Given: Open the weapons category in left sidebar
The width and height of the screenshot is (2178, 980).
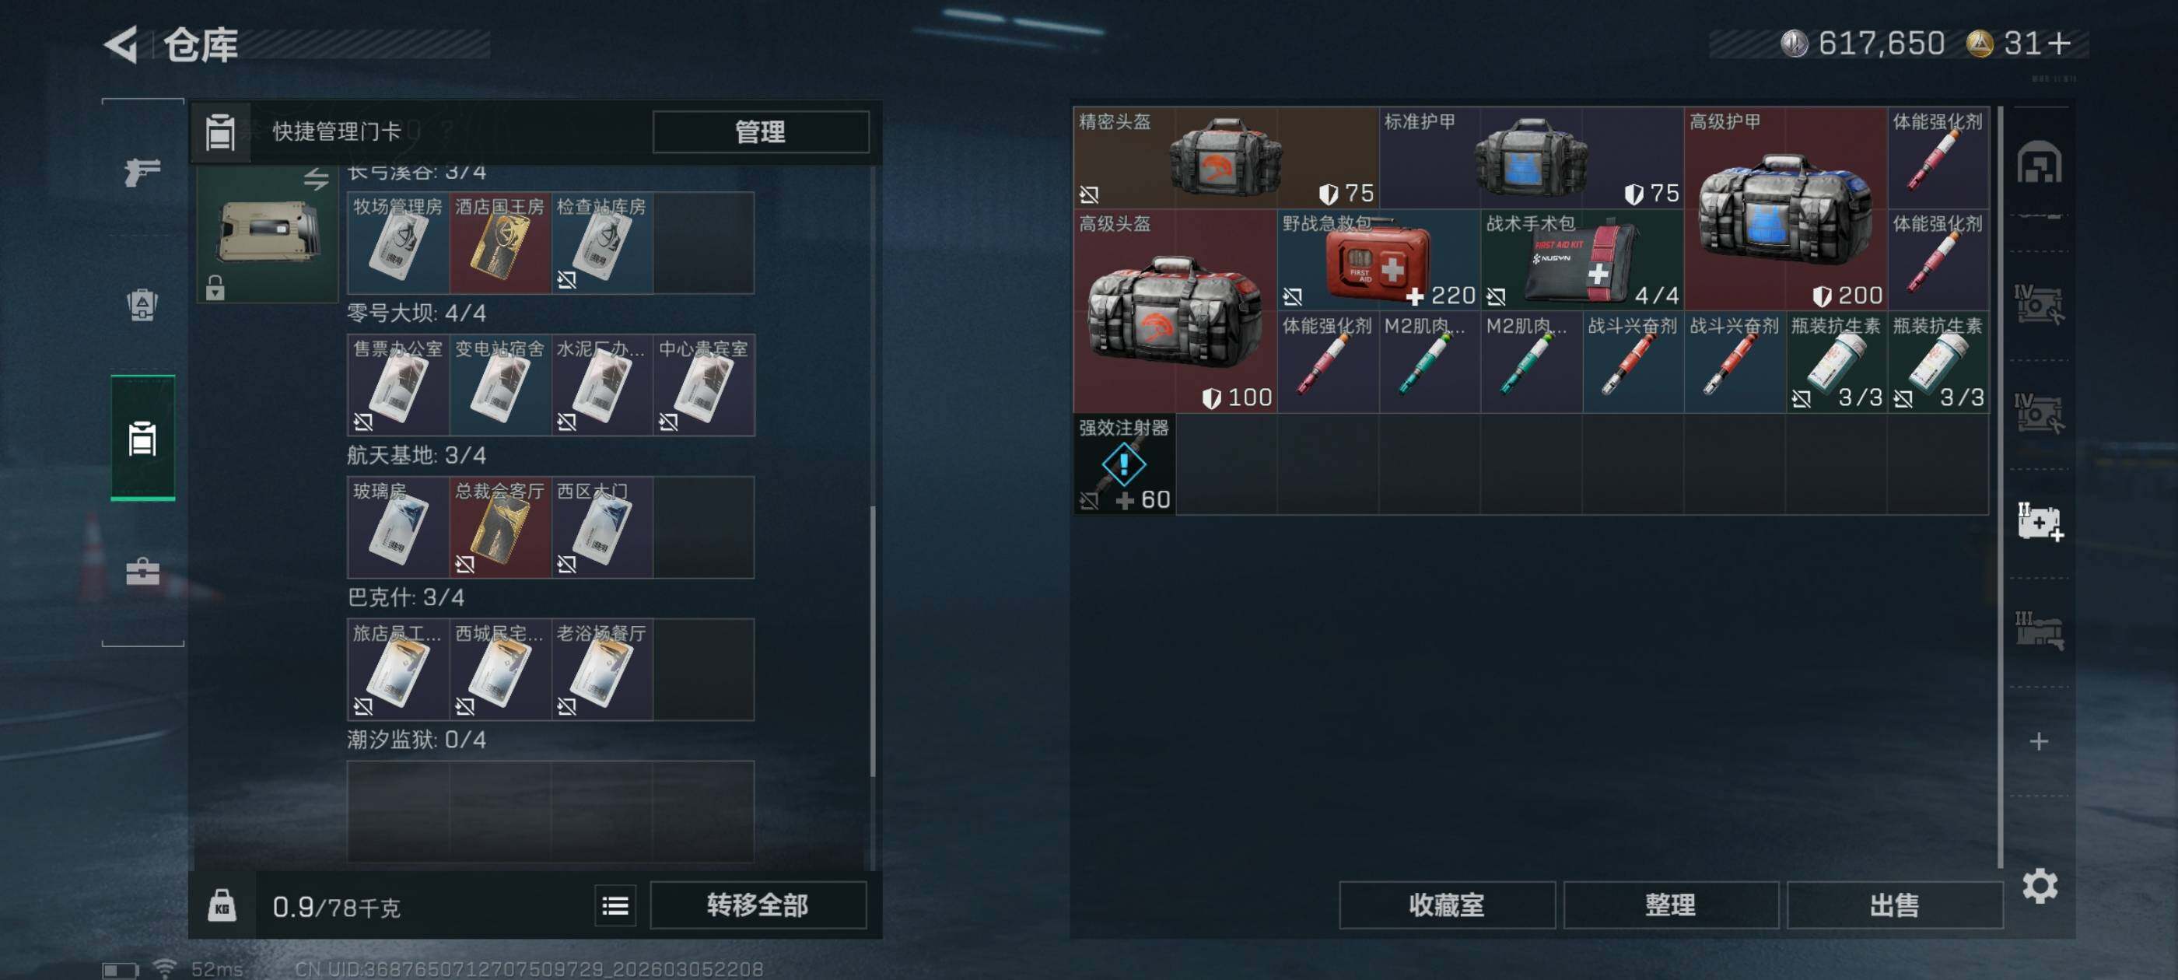Looking at the screenshot, I should pyautogui.click(x=142, y=172).
